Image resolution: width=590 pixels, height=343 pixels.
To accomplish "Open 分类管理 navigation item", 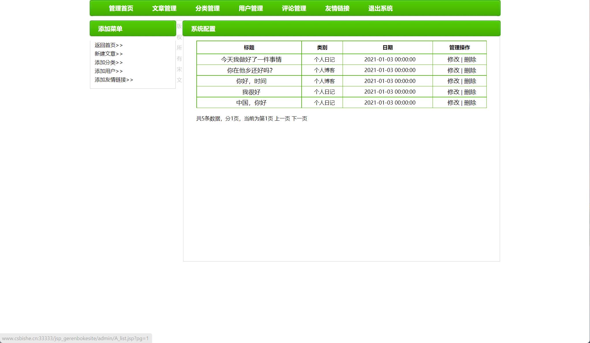I will point(207,8).
